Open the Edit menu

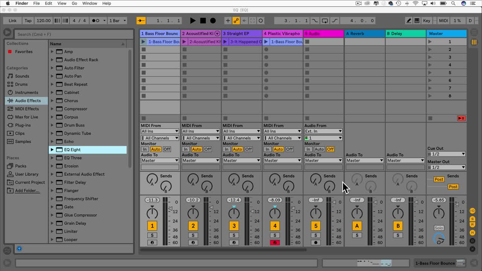[x=49, y=3]
